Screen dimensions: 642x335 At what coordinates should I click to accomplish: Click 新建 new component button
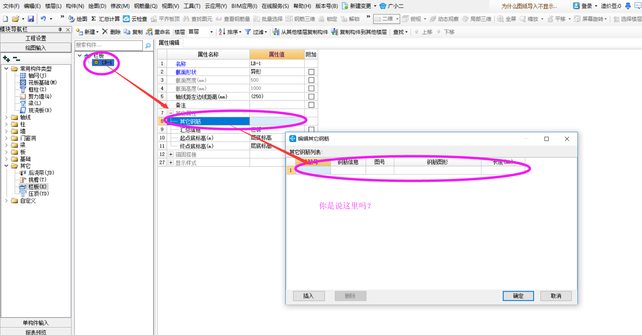(x=87, y=32)
